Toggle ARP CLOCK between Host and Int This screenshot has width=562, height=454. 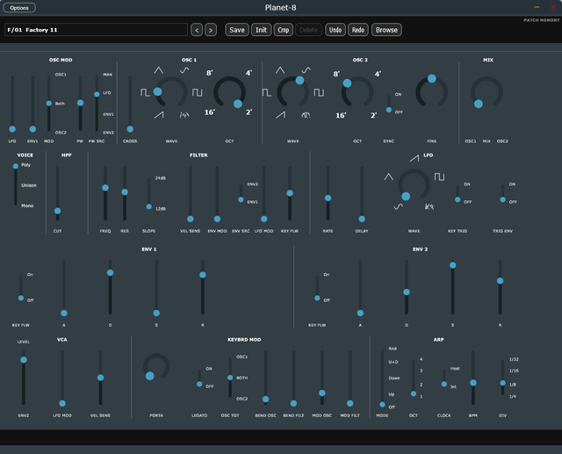444,378
